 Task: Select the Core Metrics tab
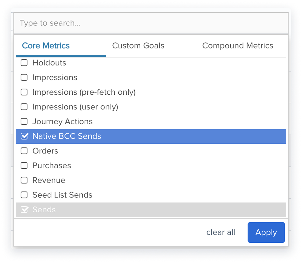tap(46, 46)
